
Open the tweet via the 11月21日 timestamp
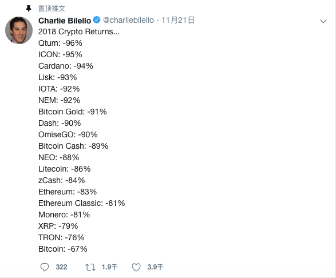click(178, 20)
